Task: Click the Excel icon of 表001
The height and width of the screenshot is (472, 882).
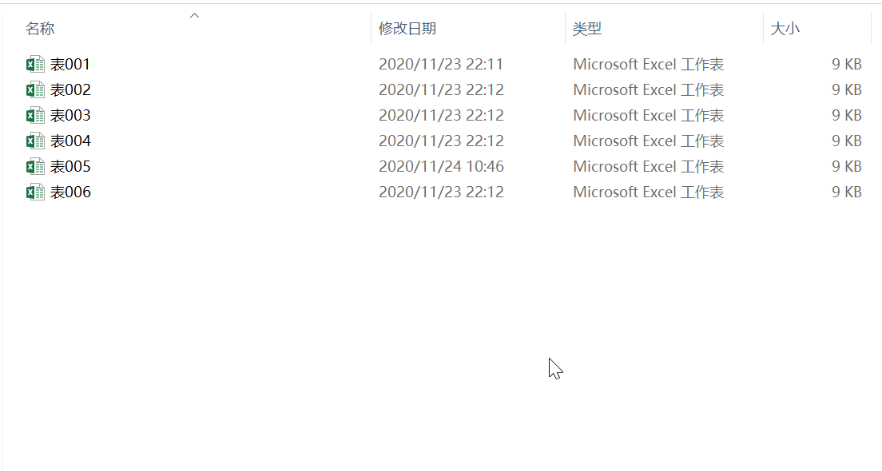Action: tap(35, 64)
